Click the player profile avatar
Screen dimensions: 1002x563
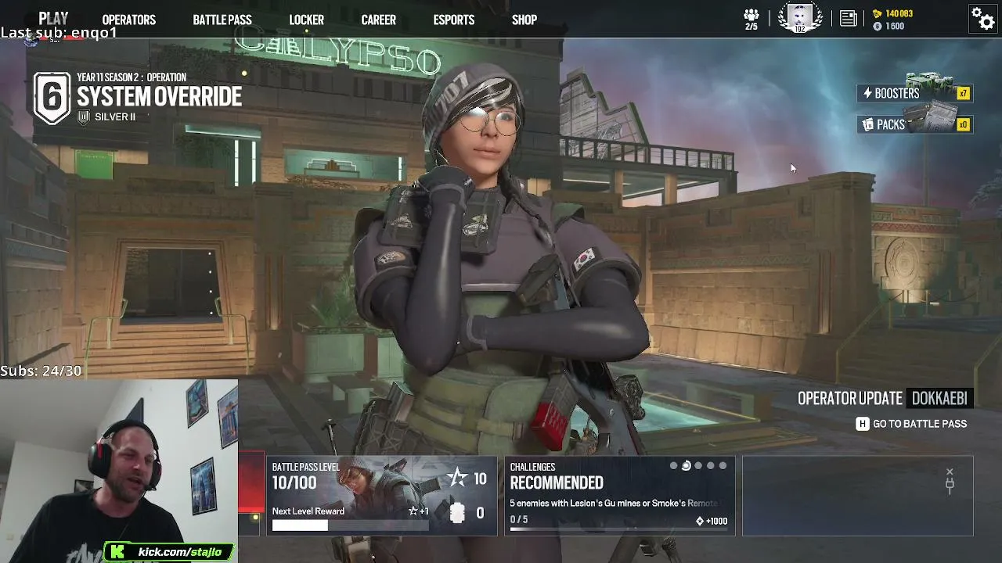point(800,18)
